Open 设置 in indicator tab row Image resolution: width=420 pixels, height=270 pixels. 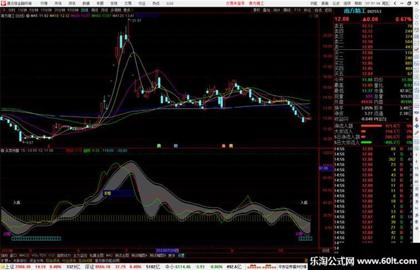pyautogui.click(x=181, y=255)
